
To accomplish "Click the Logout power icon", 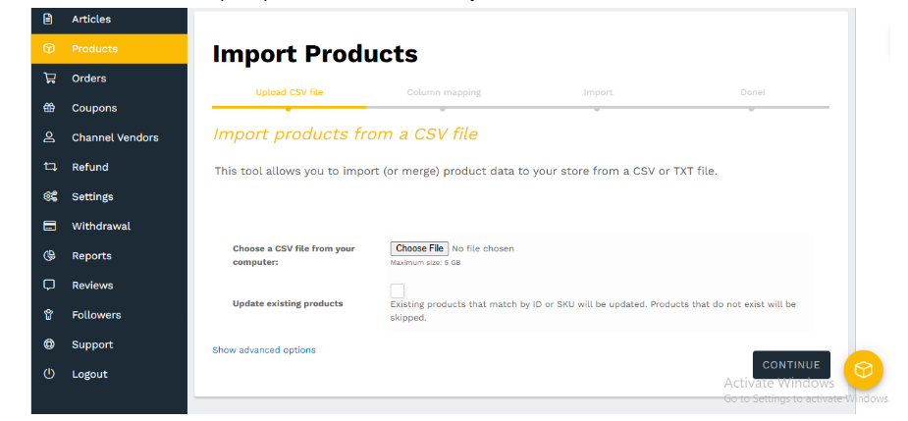I will (49, 374).
